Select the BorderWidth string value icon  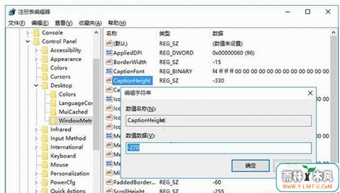(109, 62)
